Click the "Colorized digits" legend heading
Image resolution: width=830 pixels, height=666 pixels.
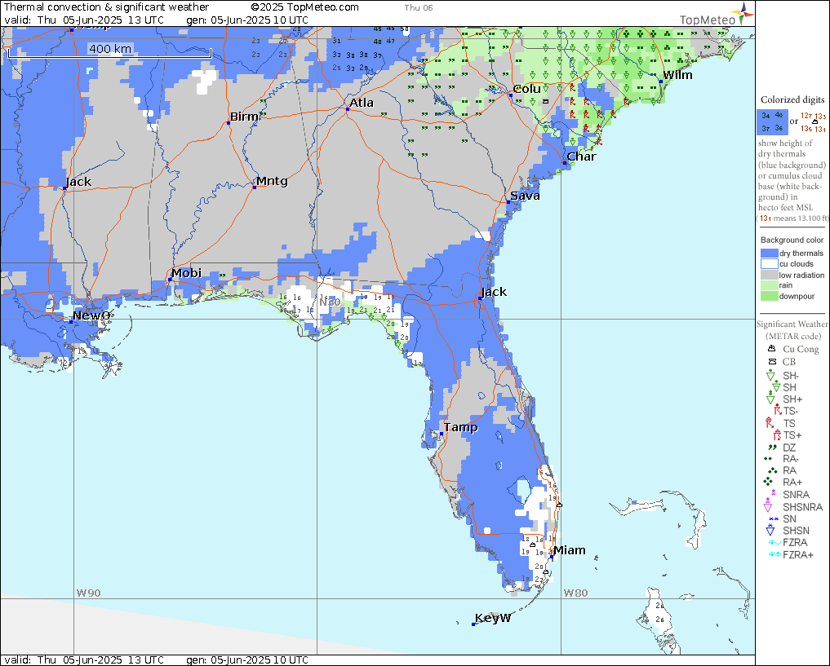pos(792,99)
